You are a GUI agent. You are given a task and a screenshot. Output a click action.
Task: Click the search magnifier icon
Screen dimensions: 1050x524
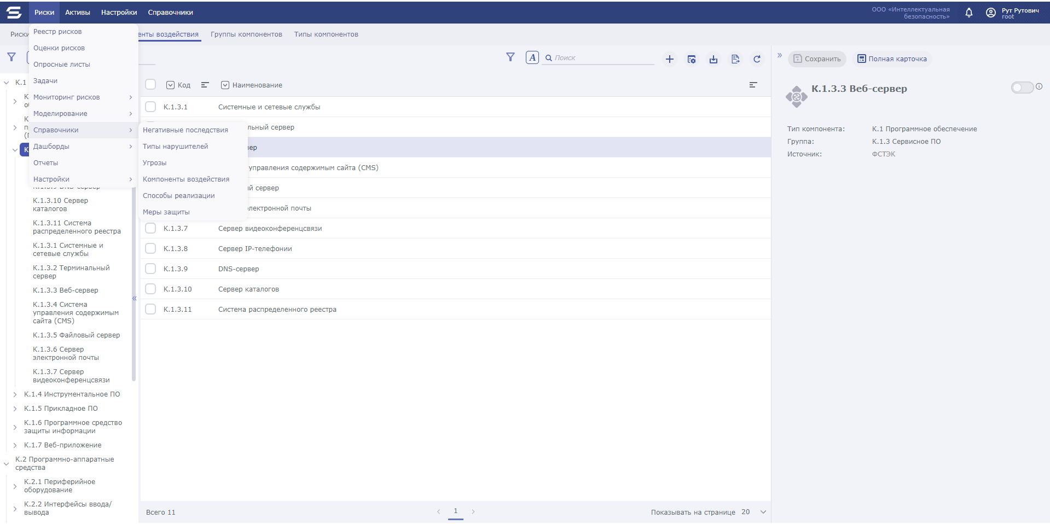[x=549, y=58]
